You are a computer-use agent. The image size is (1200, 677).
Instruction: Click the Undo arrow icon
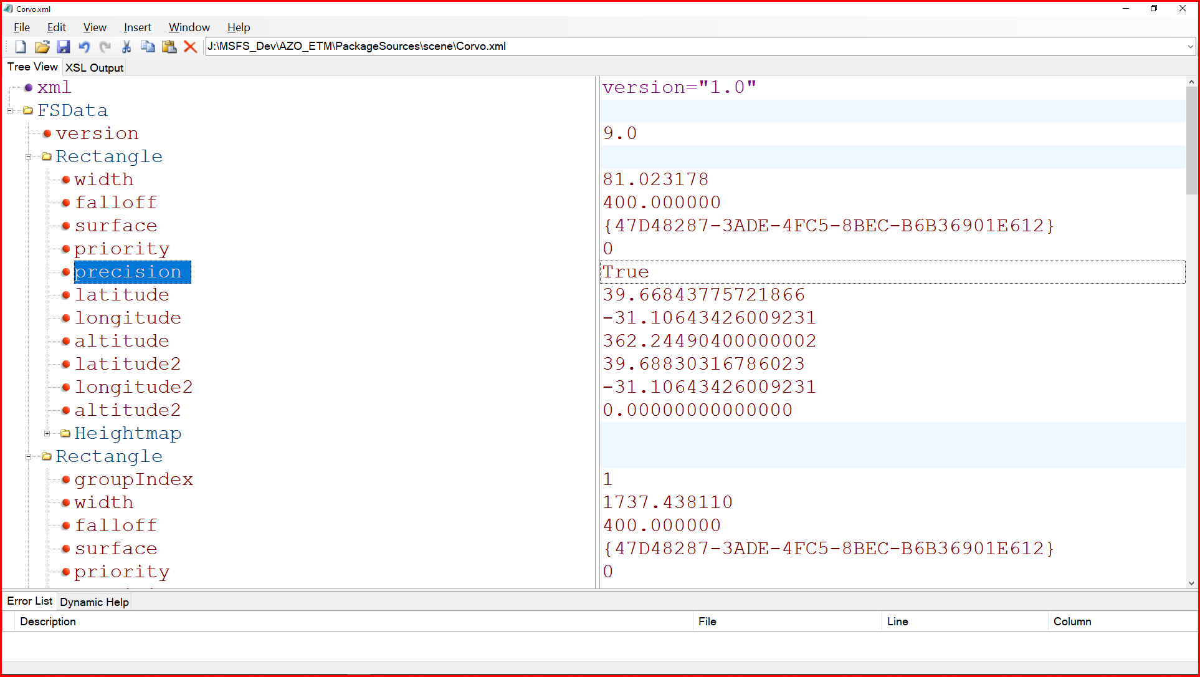point(84,47)
